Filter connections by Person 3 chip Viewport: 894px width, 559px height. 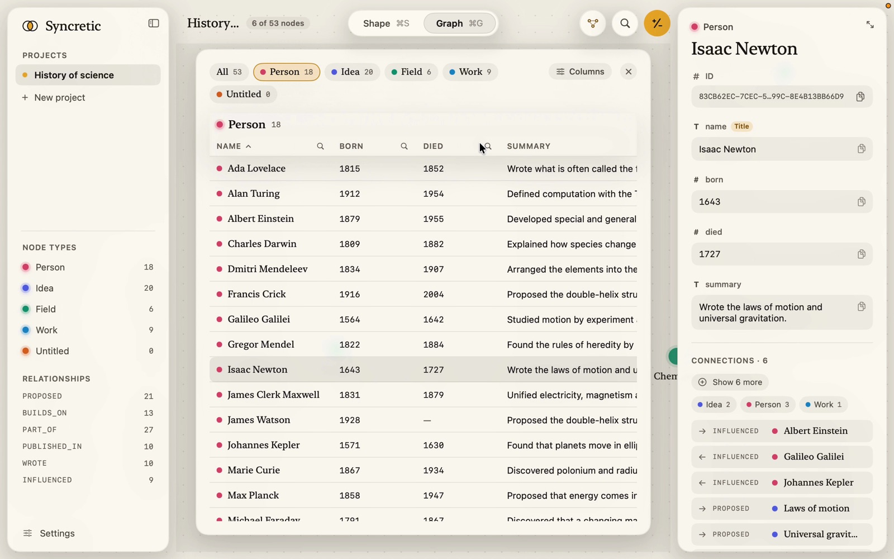768,405
